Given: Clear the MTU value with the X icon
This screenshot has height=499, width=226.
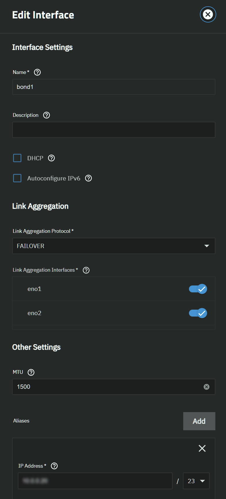Looking at the screenshot, I should pyautogui.click(x=206, y=387).
